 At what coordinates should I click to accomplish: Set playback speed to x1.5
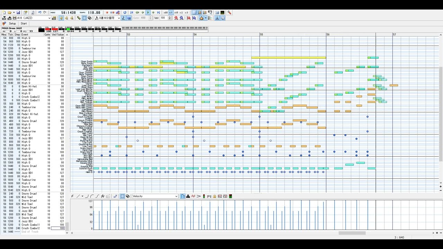pos(176,12)
